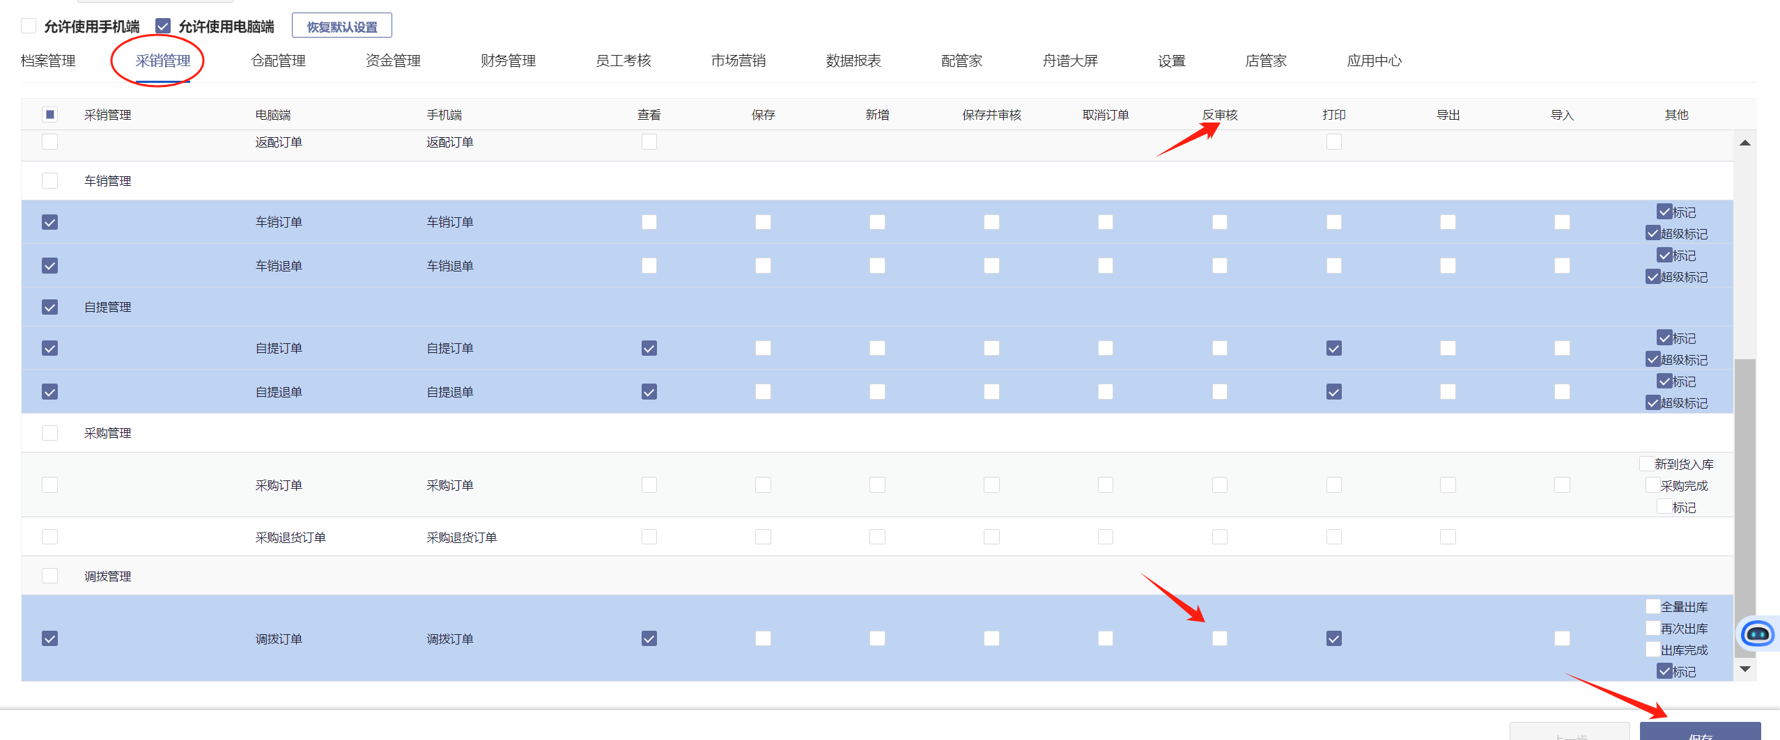Toggle the select-all checkbox in table header
The width and height of the screenshot is (1780, 740).
(x=50, y=115)
